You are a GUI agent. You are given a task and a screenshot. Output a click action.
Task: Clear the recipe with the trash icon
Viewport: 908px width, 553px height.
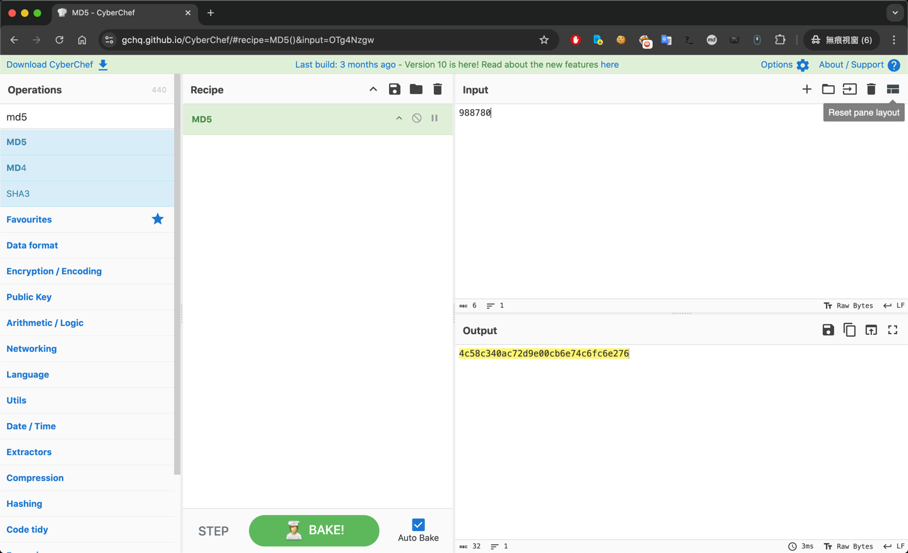coord(438,90)
